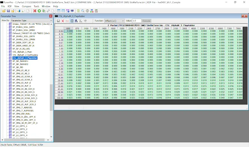The height and width of the screenshot is (147, 249).
Task: Select CSL_AlphaN_3_FlapAdder in the parameter tree
Action: click(x=25, y=58)
